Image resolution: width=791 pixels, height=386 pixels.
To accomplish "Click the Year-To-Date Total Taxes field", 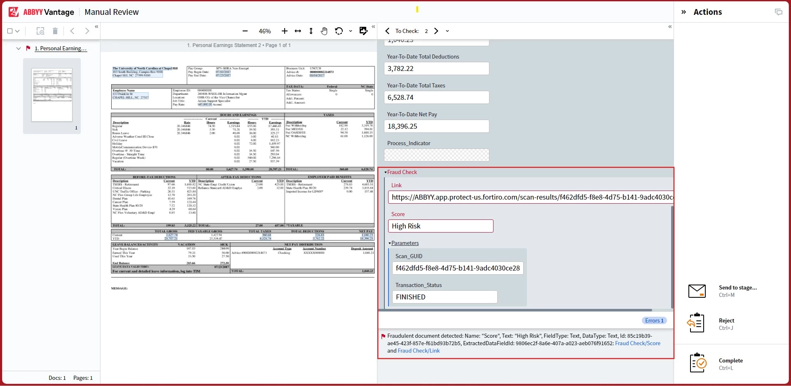I will point(437,97).
